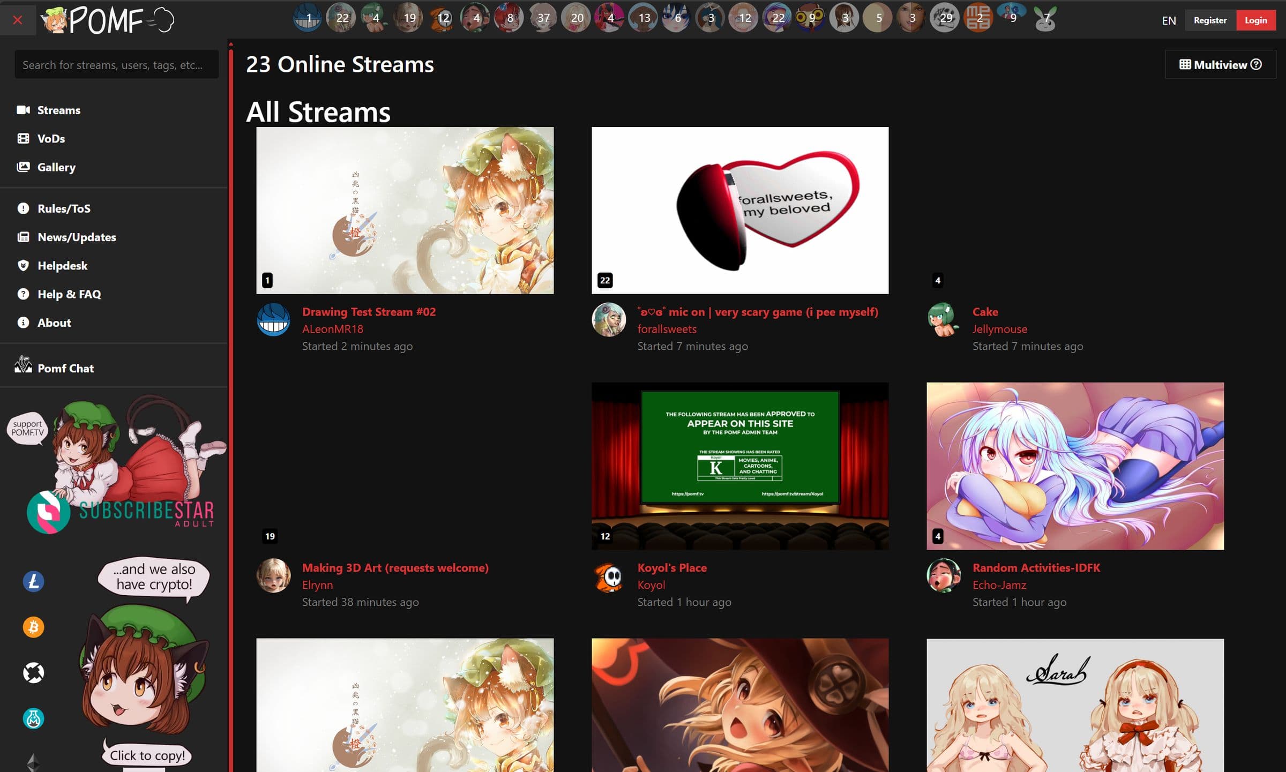The height and width of the screenshot is (772, 1286).
Task: Open forallsweets' stream page
Action: coord(667,328)
